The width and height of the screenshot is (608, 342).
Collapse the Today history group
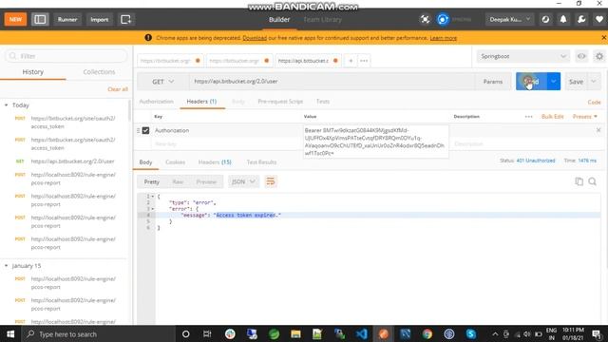click(x=7, y=105)
